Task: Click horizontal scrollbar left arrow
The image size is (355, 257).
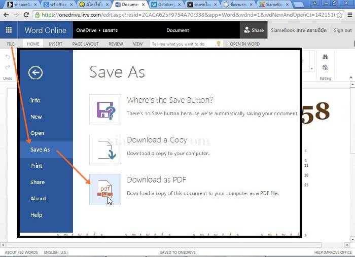Action: [x=3, y=245]
